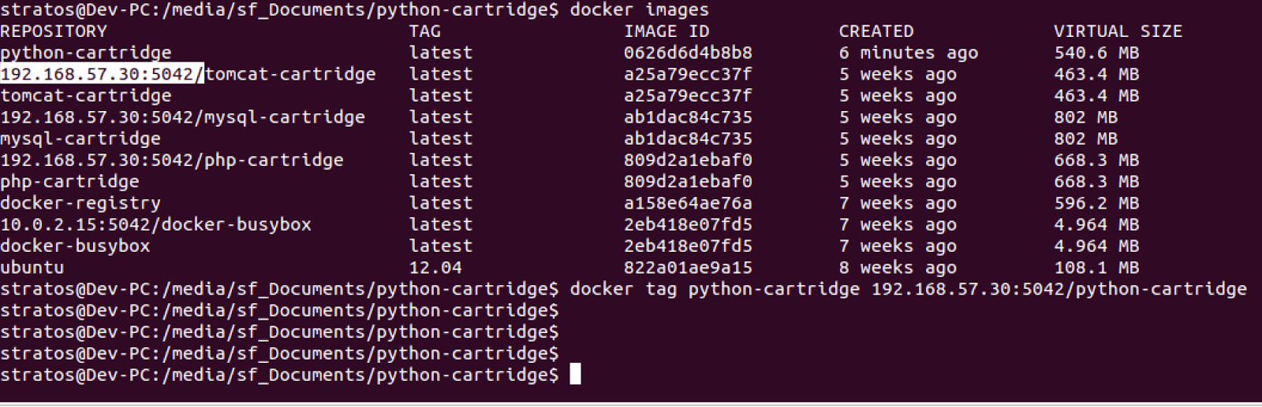Click the 'docker images' command text
Screen dimensions: 1262x407
(639, 10)
